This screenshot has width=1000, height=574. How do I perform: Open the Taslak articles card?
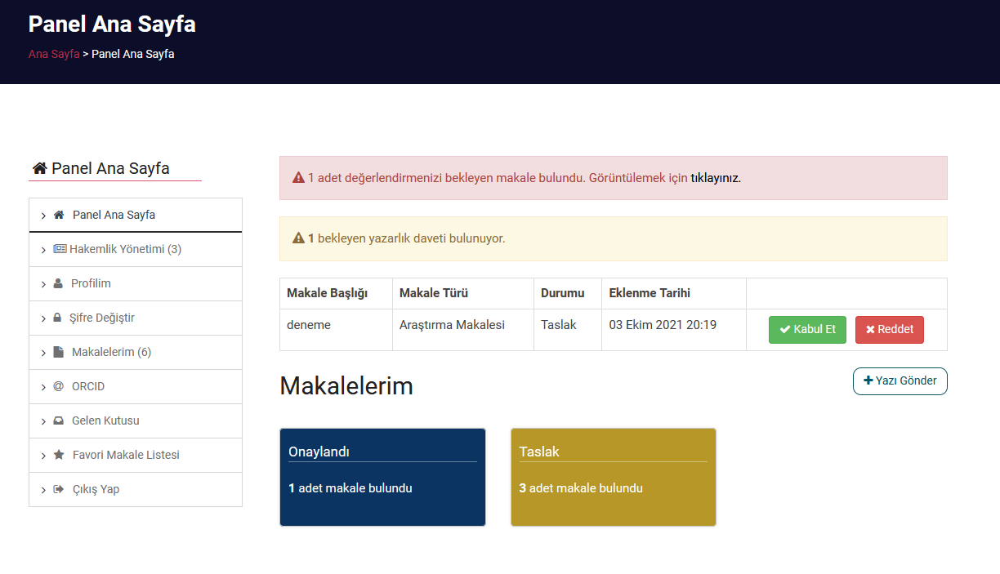tap(614, 477)
